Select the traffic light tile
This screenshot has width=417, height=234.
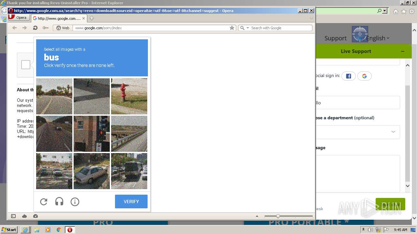[x=92, y=134]
